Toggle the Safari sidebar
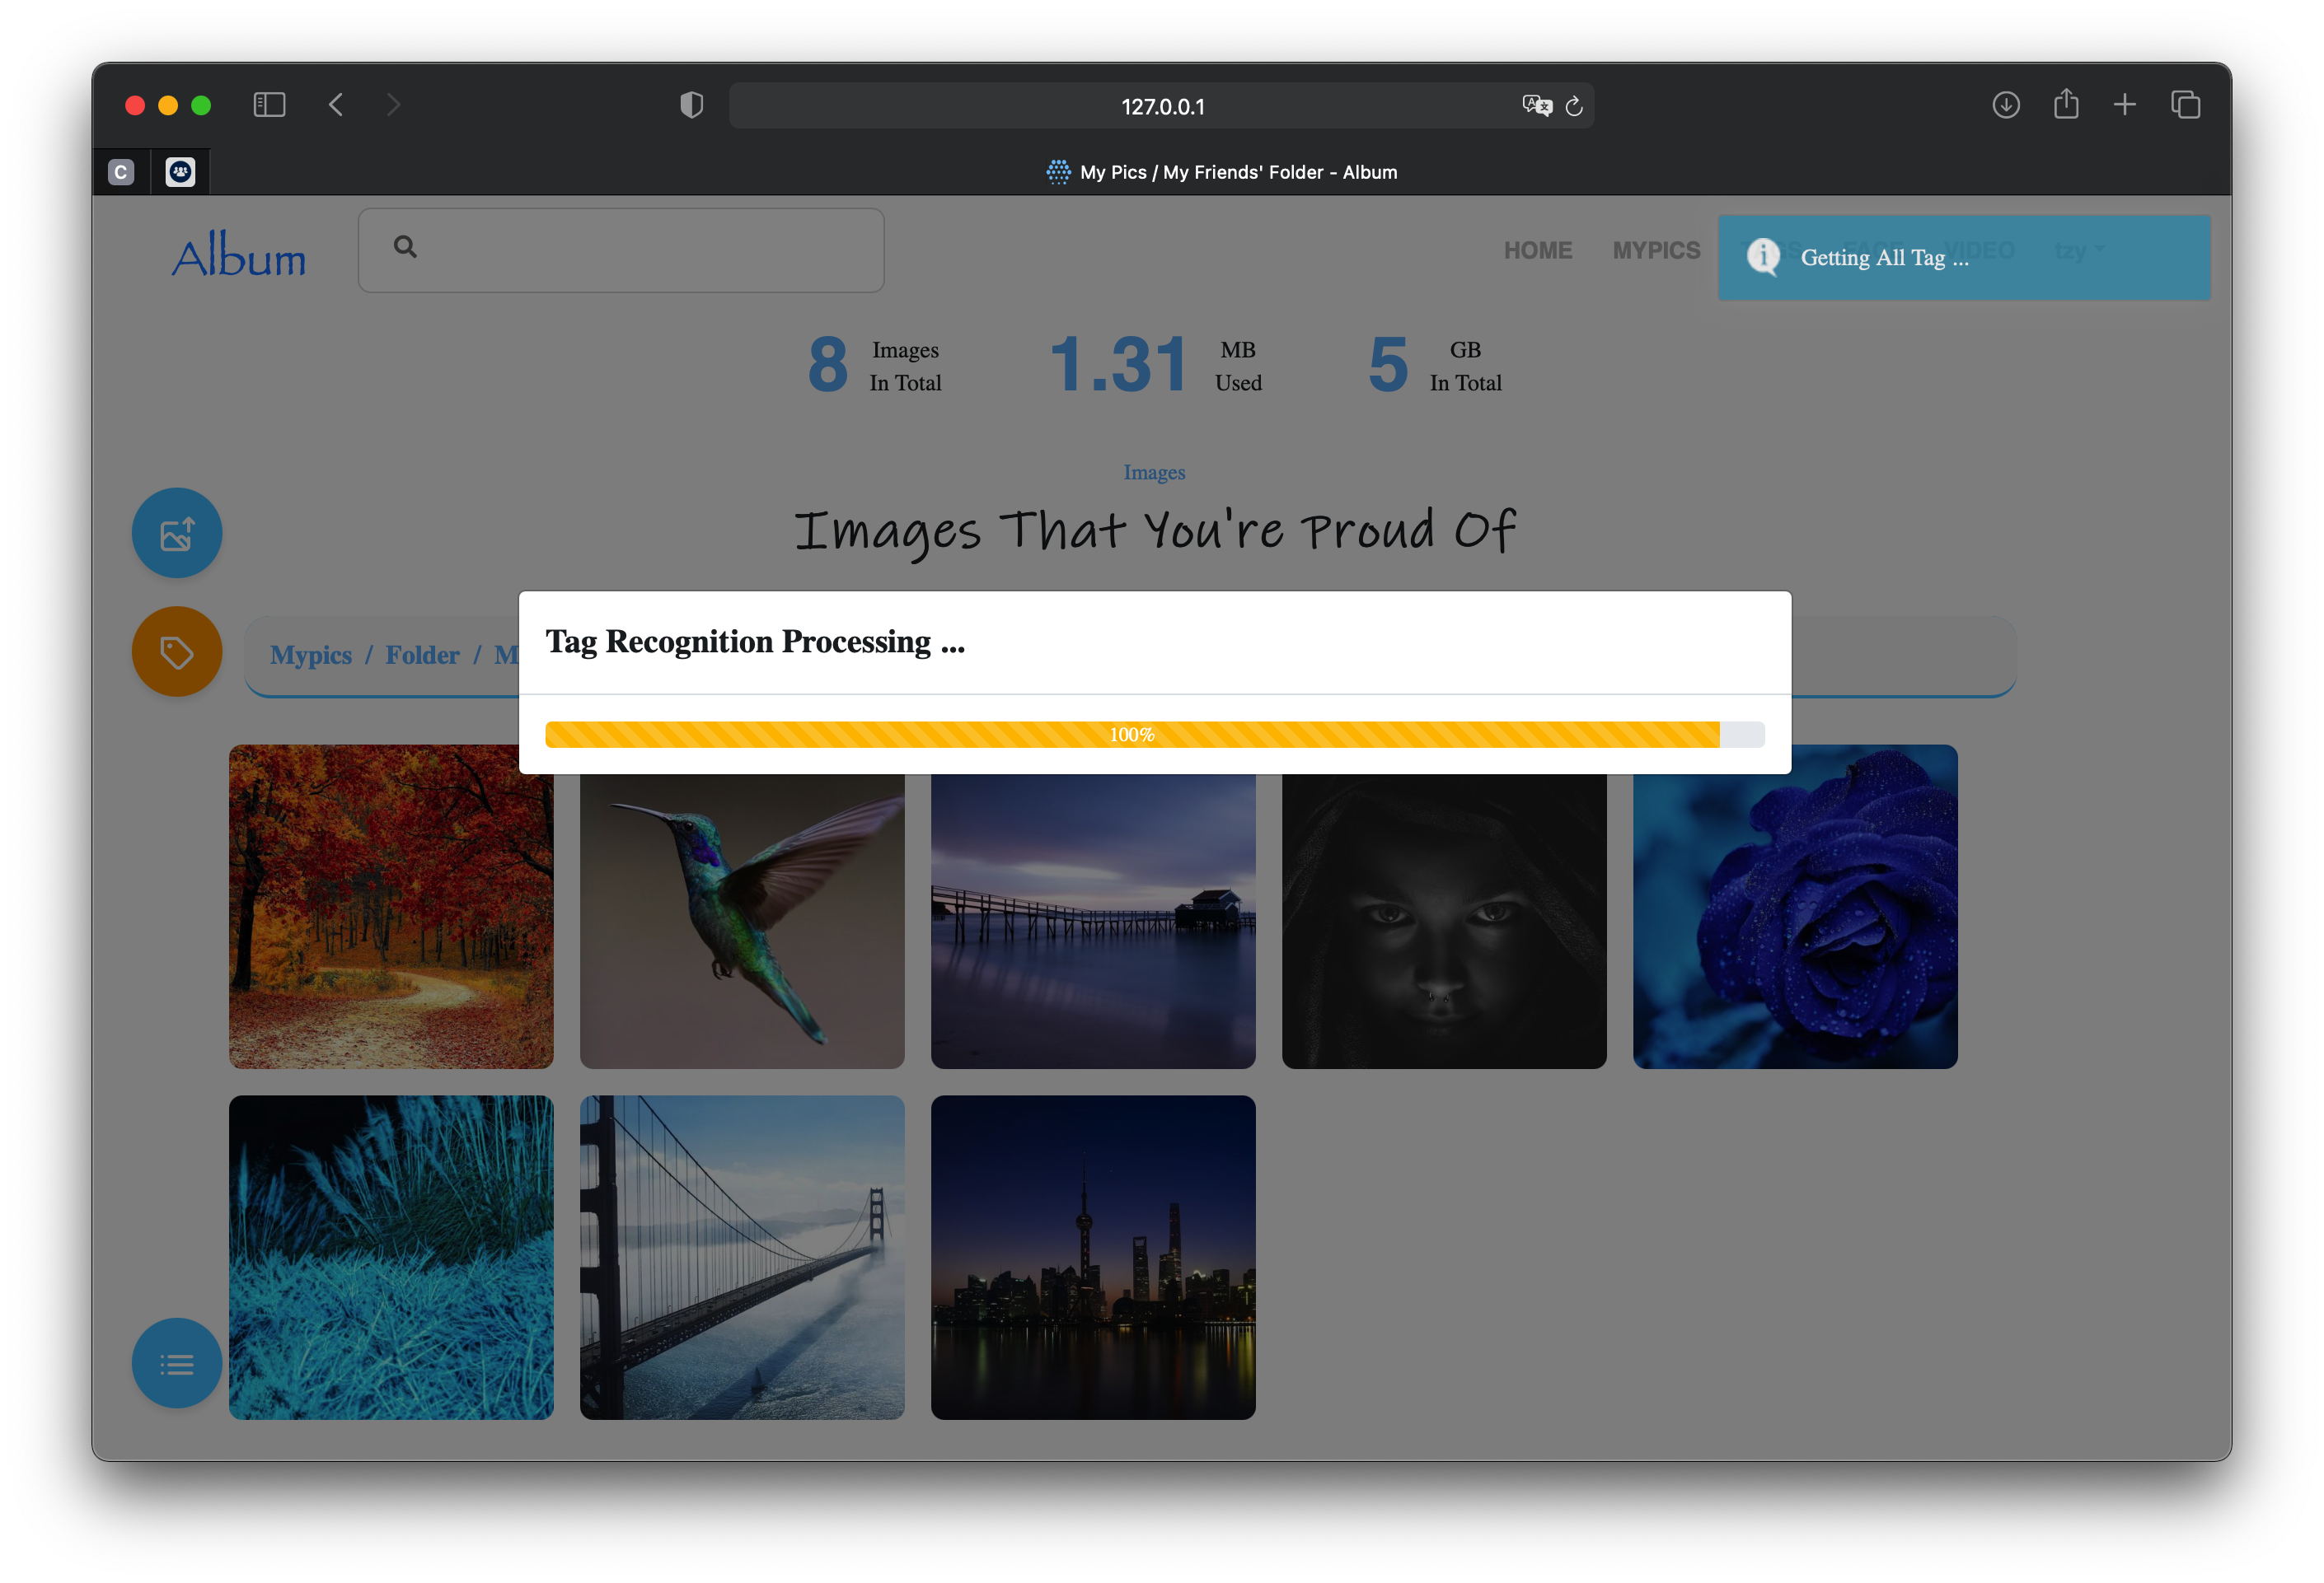Image resolution: width=2324 pixels, height=1583 pixels. click(x=269, y=105)
